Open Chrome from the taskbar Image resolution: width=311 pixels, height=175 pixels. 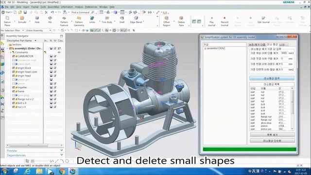(x=62, y=171)
